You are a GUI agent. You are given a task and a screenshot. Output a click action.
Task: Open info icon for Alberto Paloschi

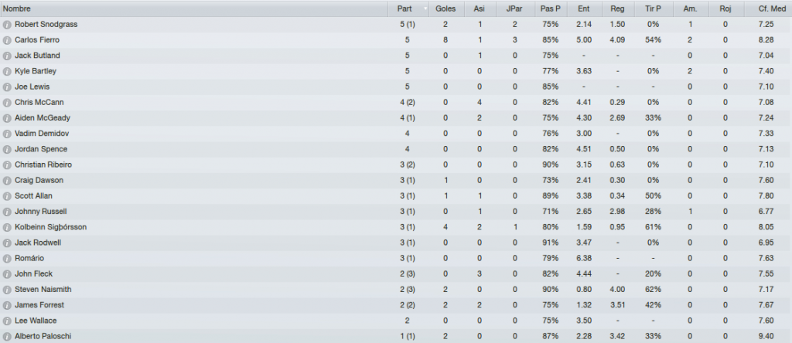click(7, 337)
